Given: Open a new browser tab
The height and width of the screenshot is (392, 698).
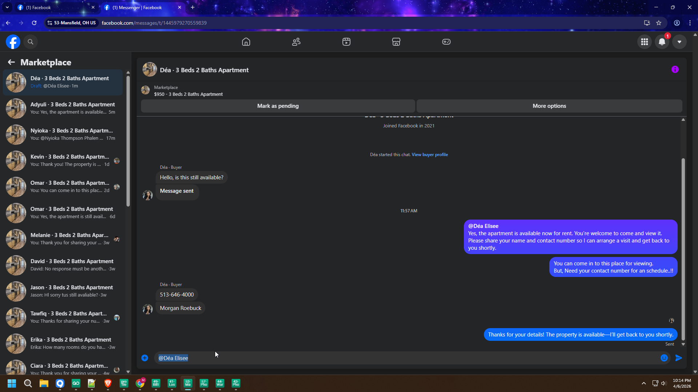Looking at the screenshot, I should pos(193,7).
